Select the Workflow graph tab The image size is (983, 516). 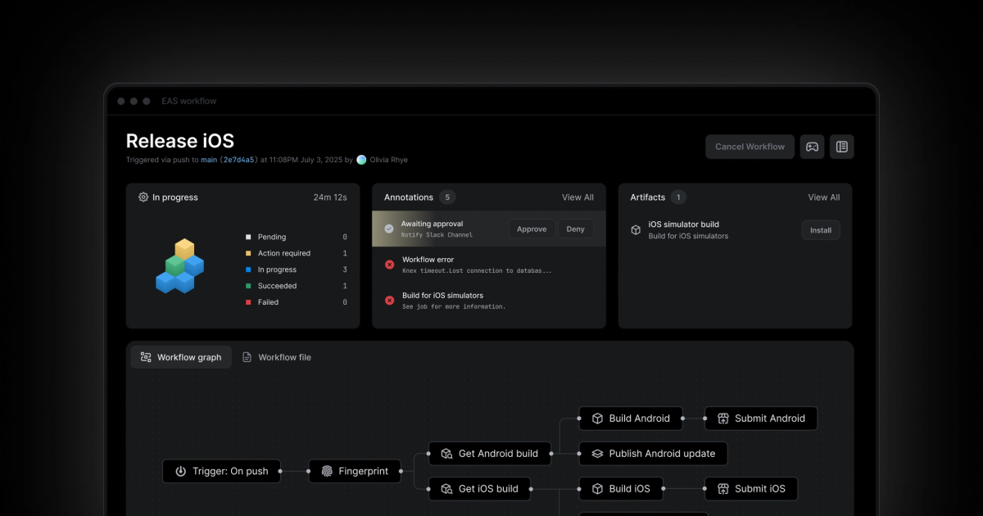pyautogui.click(x=181, y=357)
